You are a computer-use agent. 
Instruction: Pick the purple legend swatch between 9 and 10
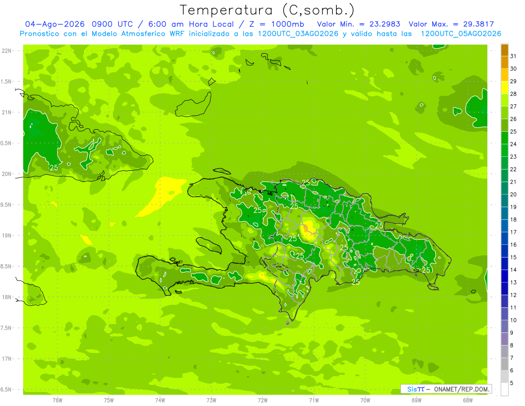coord(504,326)
